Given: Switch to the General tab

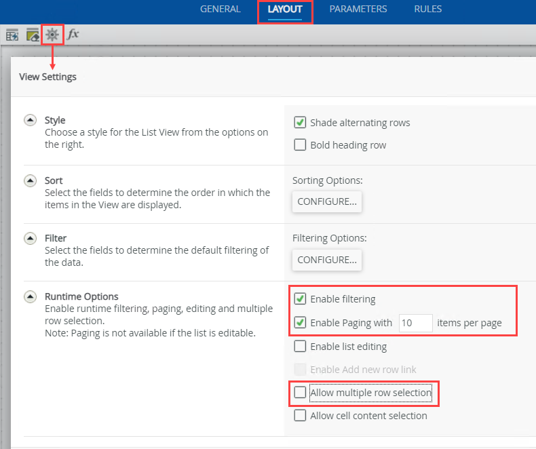Looking at the screenshot, I should (220, 9).
